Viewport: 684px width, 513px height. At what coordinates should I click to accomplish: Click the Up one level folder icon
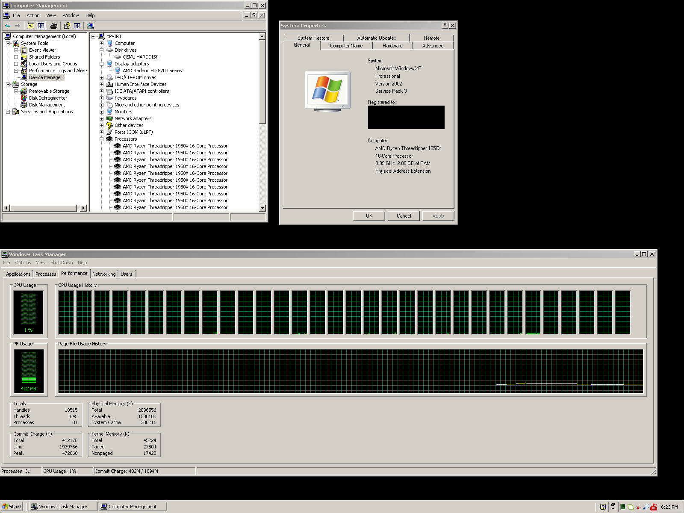[x=31, y=26]
